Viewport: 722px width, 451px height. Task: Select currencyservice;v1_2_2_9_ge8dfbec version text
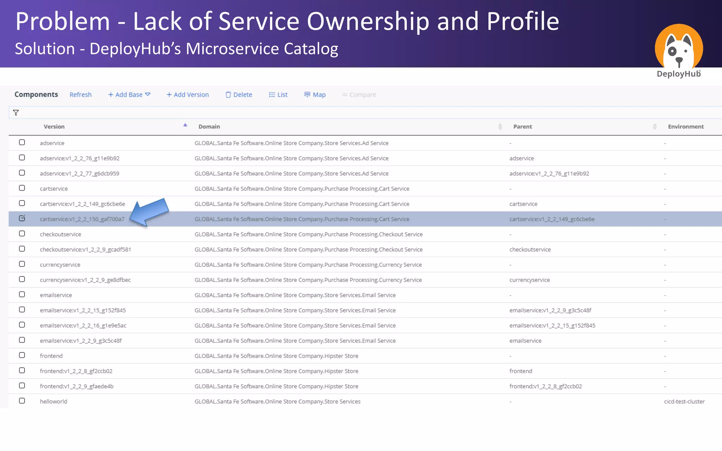(x=85, y=280)
